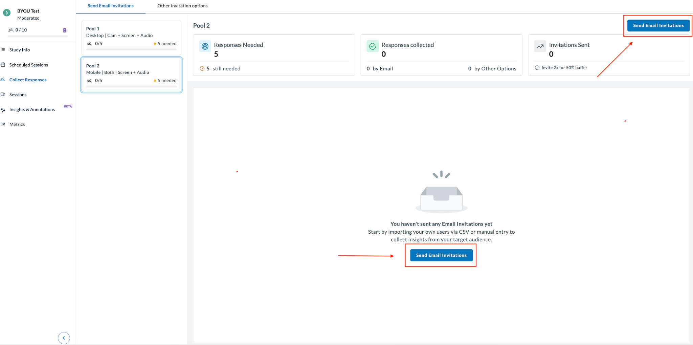The height and width of the screenshot is (345, 693).
Task: Select the Pool 2 card
Action: pos(131,75)
